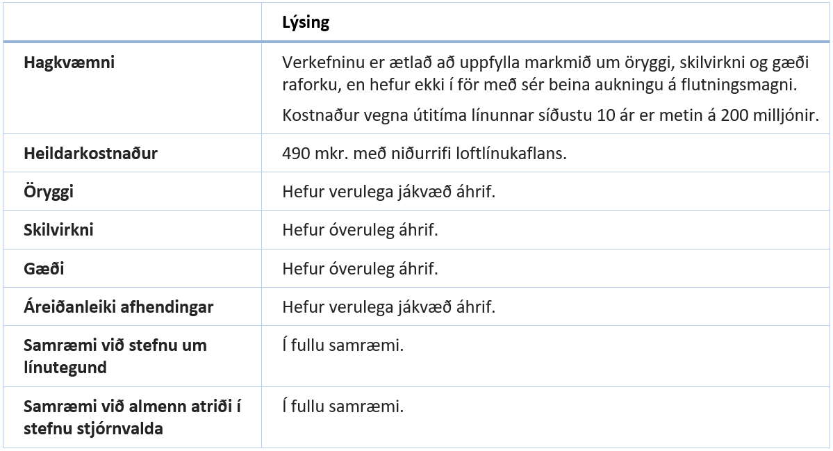The image size is (833, 451).
Task: Click the empty top-left header cell
Action: 132,23
